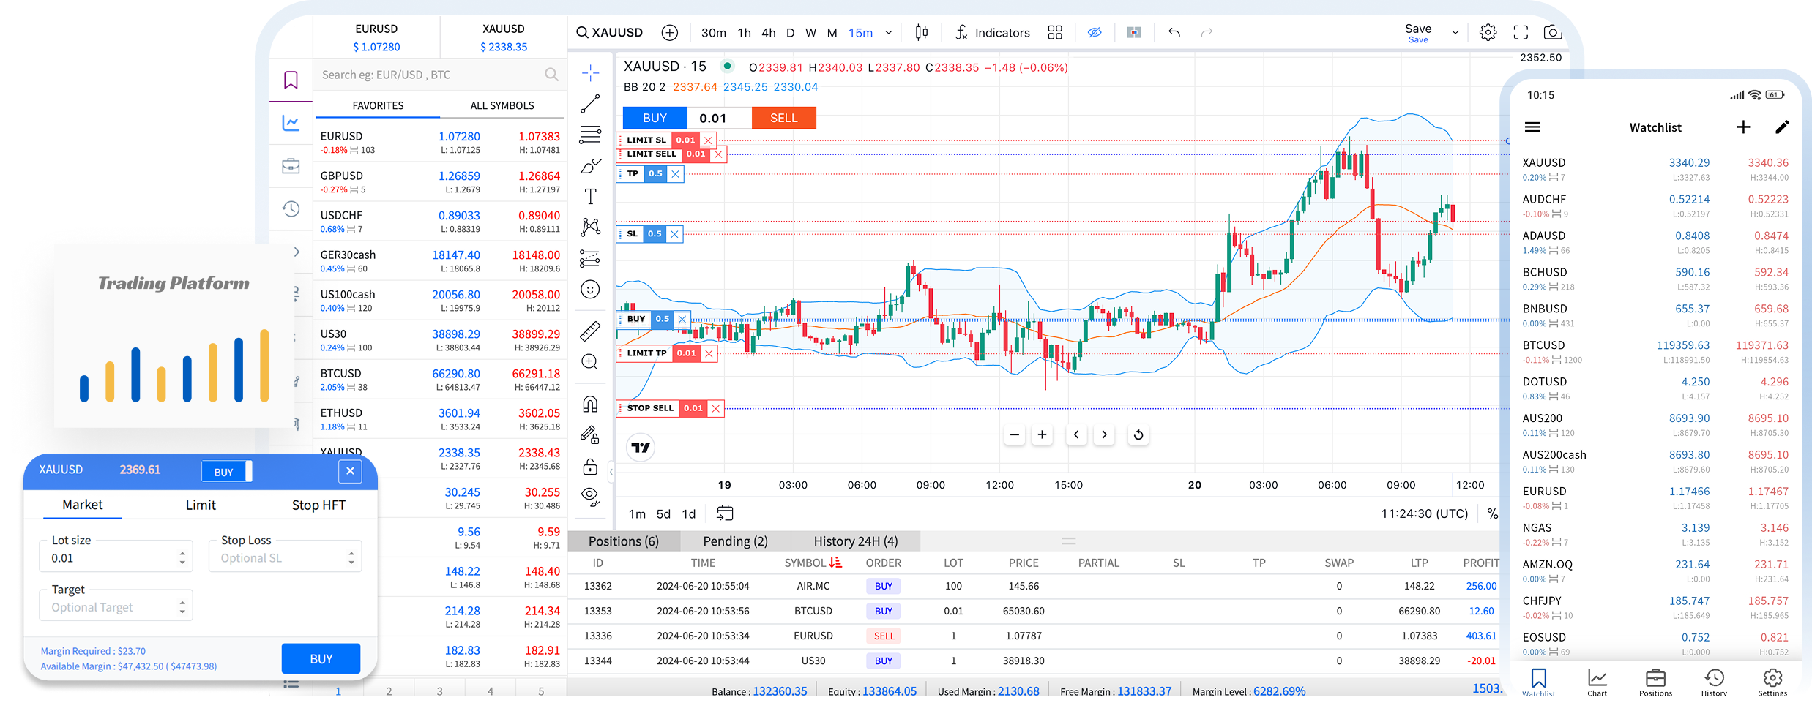Expand the timeframe dropdown arrow
1812x711 pixels.
[888, 32]
